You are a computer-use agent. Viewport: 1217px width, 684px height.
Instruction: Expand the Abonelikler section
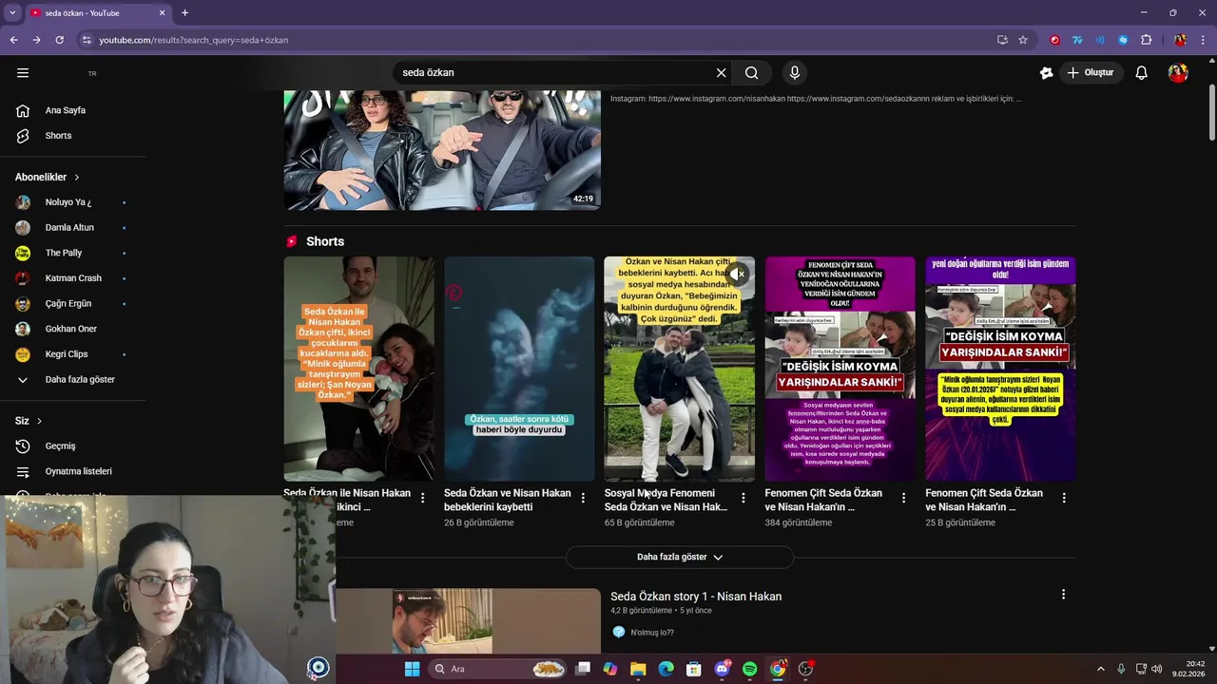(48, 177)
